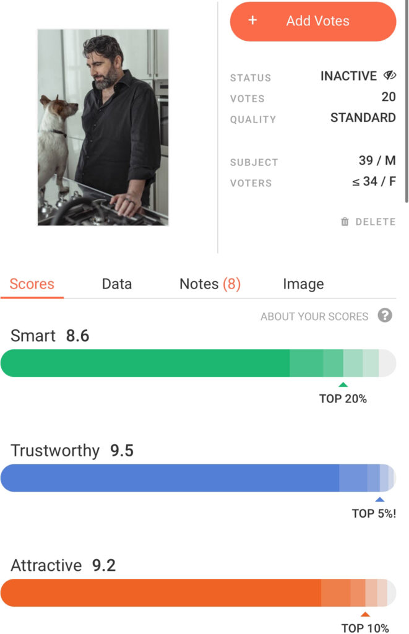409x634 pixels.
Task: Click the plus icon on Add Votes
Action: point(252,20)
